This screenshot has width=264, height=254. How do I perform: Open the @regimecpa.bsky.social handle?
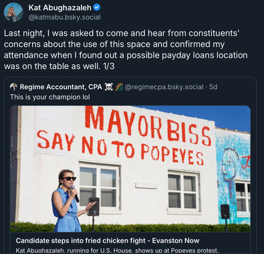pos(164,86)
